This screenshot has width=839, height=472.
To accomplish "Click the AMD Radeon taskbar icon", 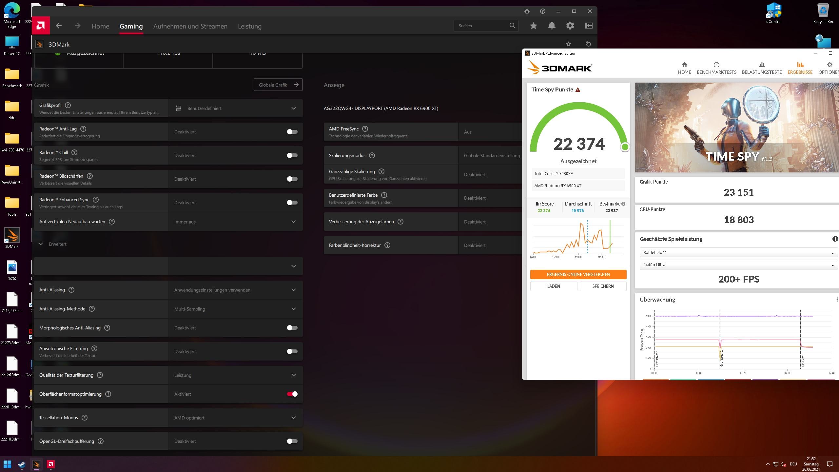I will click(50, 464).
